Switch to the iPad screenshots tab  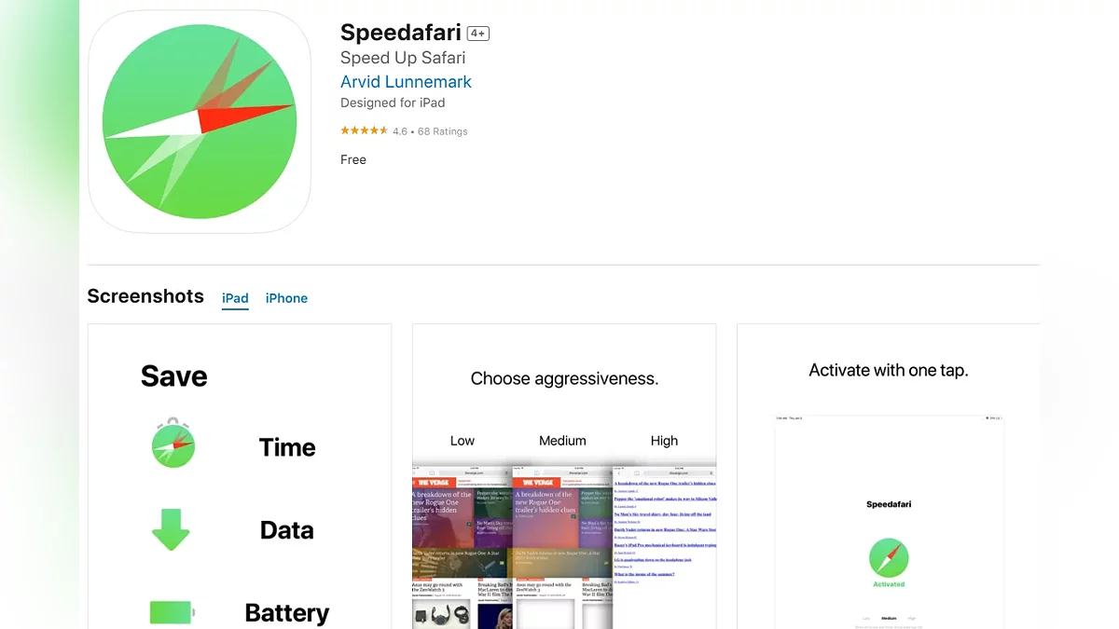click(235, 298)
